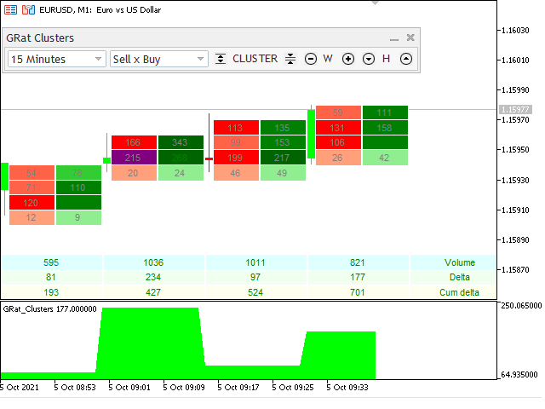Image resolution: width=545 pixels, height=409 pixels.
Task: Click the 5 Oct 09:33 time label
Action: click(x=347, y=387)
